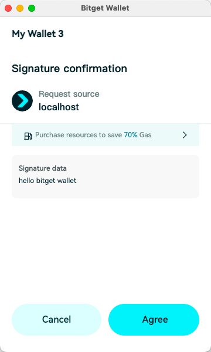Click the Request source label
Viewport: 211px width, 352px height.
tap(69, 94)
